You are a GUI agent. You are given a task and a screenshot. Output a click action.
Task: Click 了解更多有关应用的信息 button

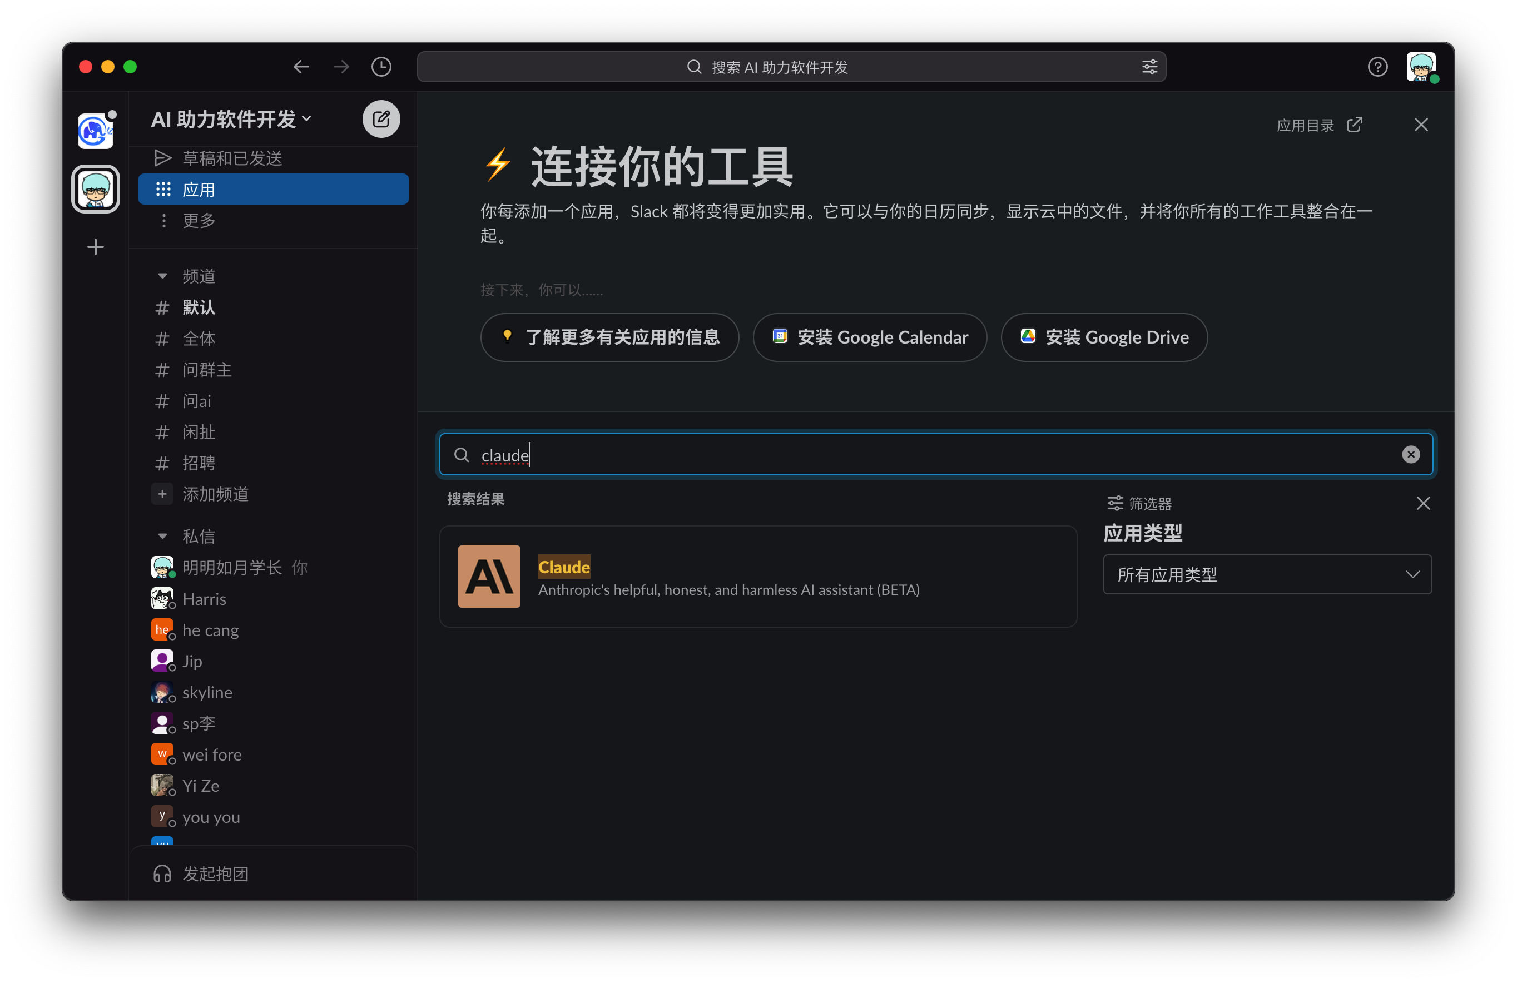[x=609, y=337]
